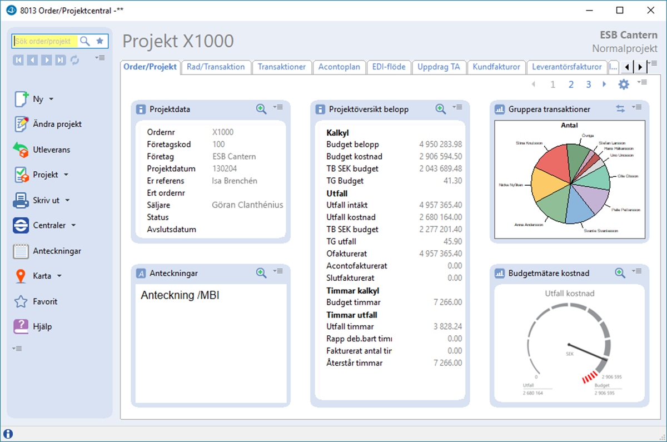
Task: Expand the Karta dropdown arrow
Action: 59,276
